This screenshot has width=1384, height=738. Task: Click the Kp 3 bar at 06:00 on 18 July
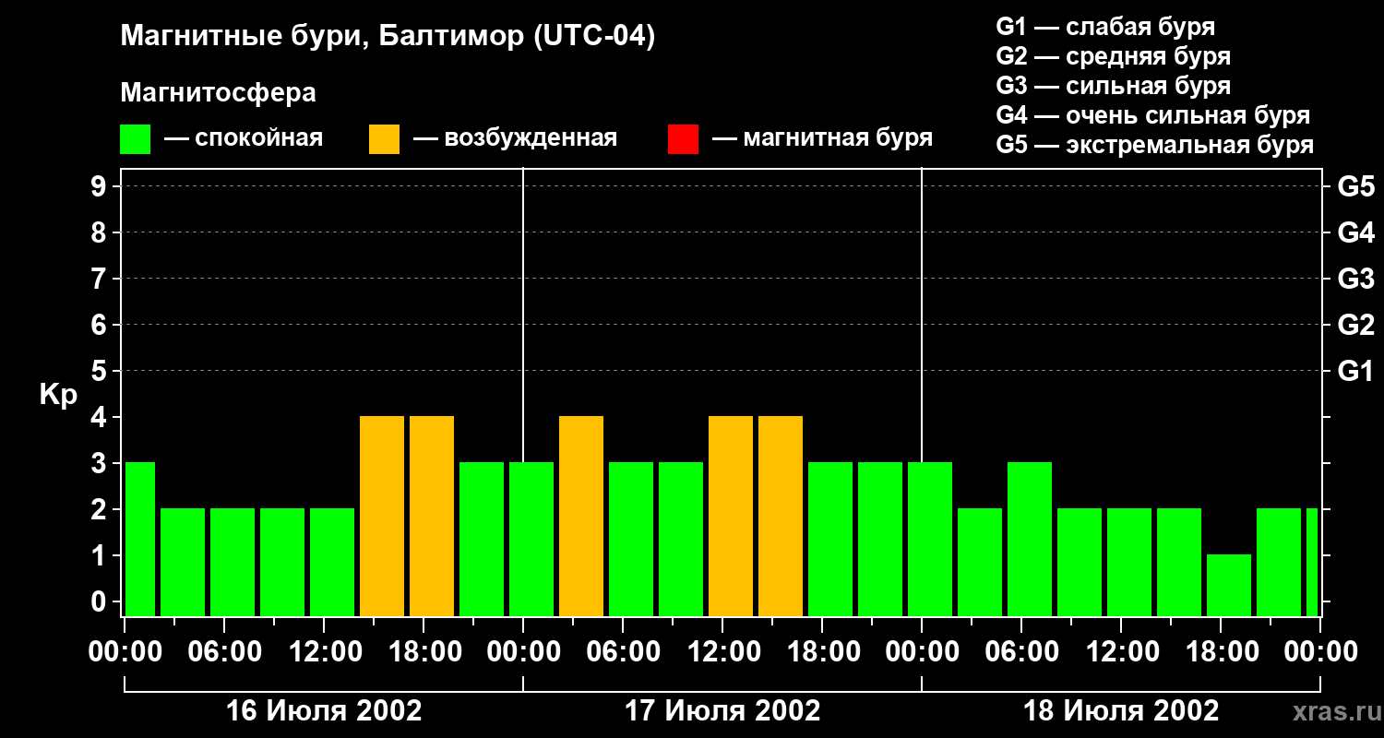coord(1030,539)
